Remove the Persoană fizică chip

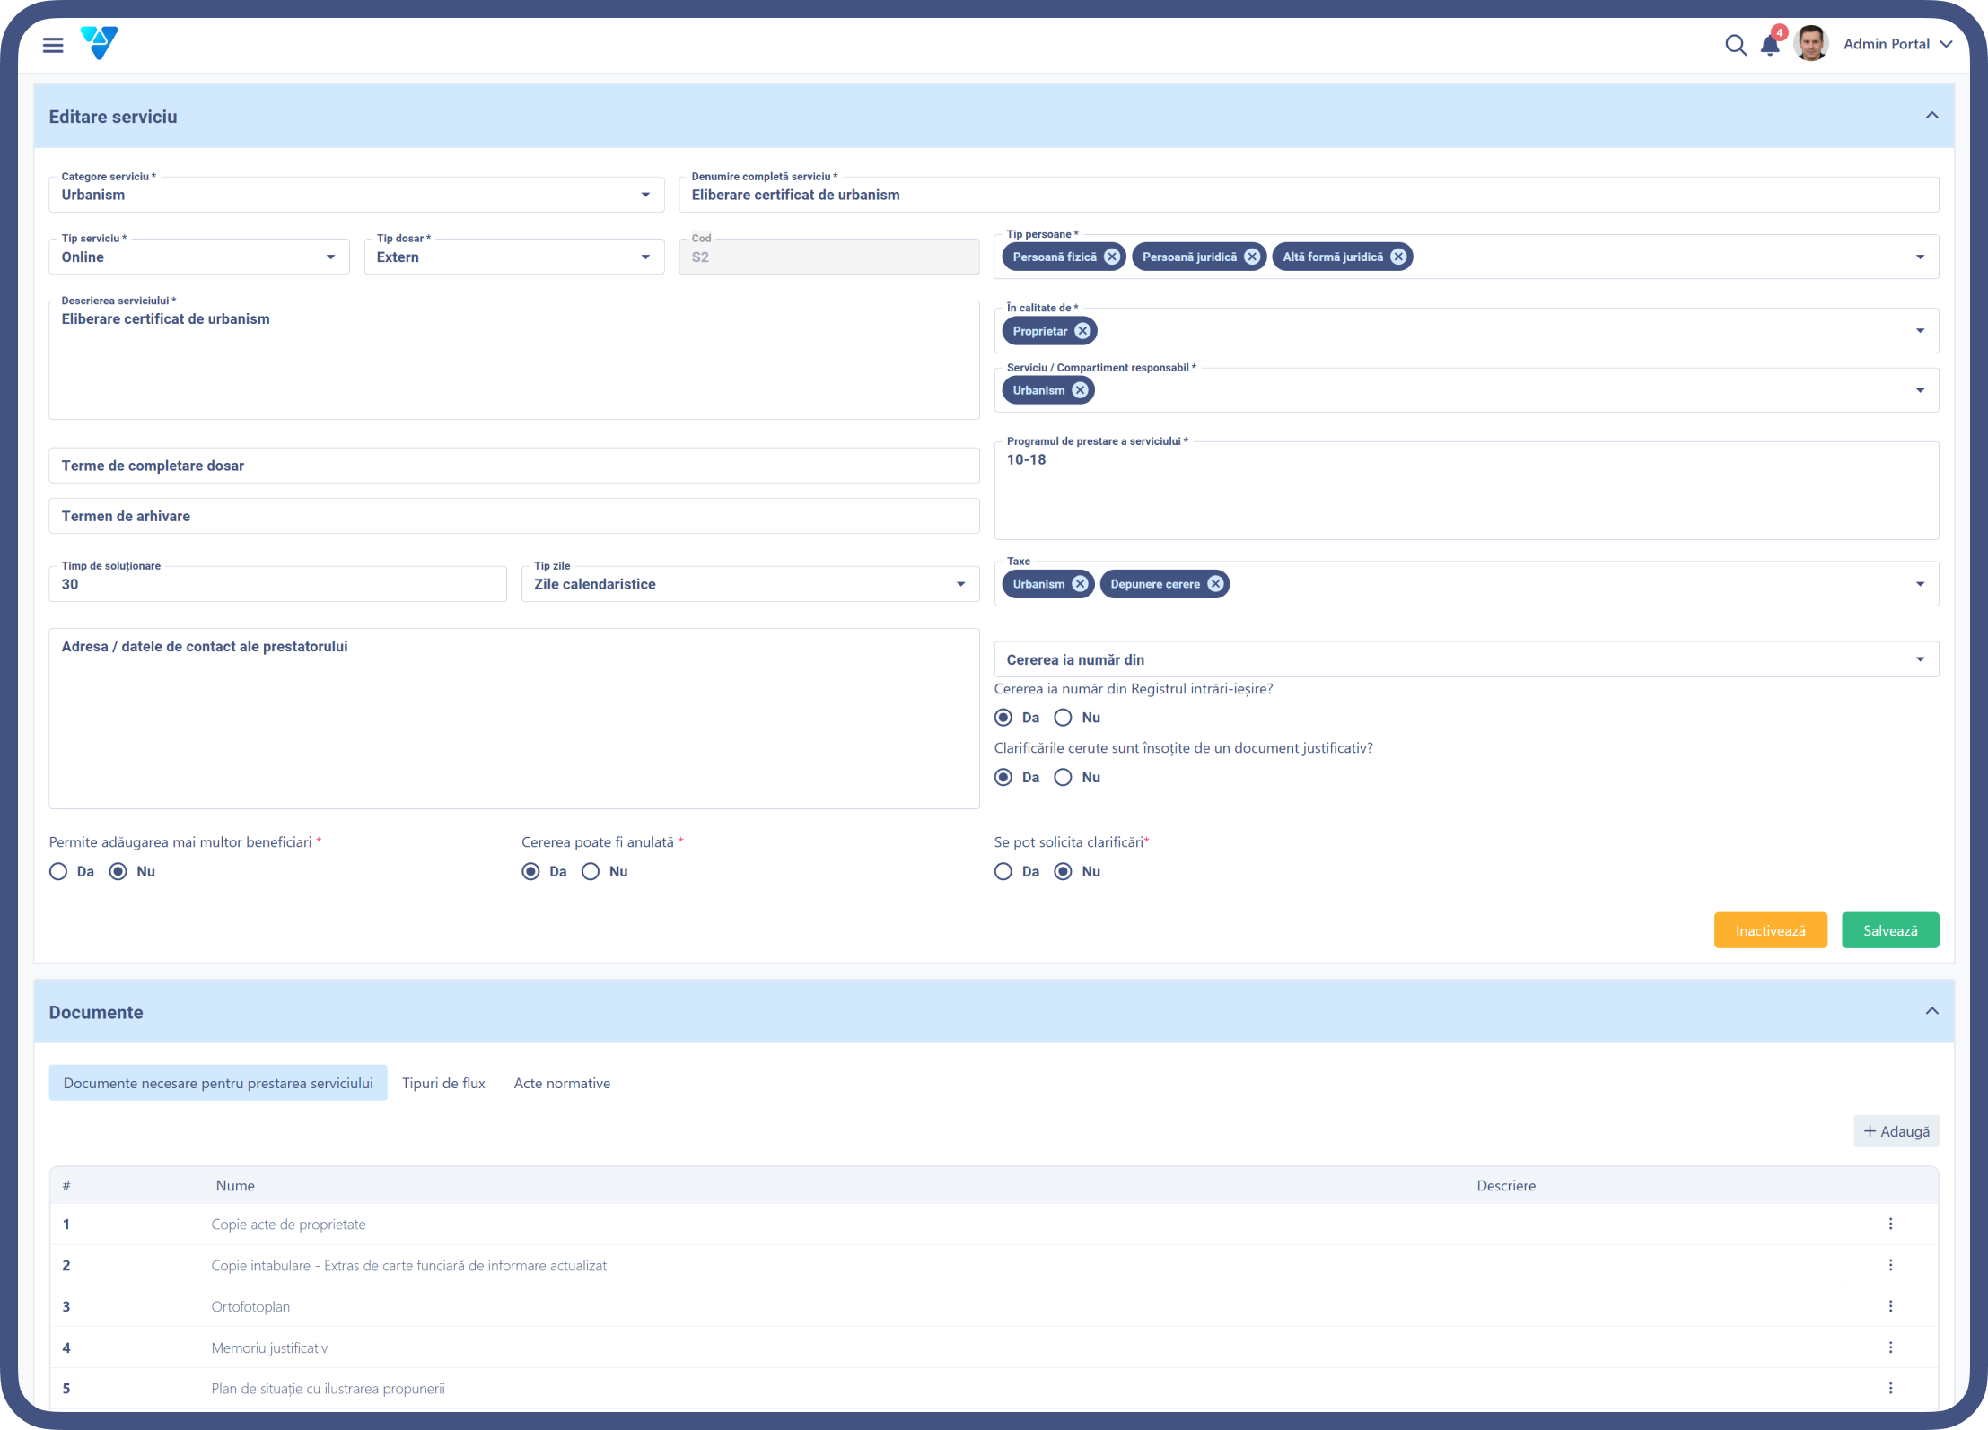point(1112,257)
